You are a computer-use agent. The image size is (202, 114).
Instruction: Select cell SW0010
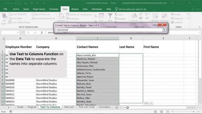pyautogui.click(x=20, y=87)
